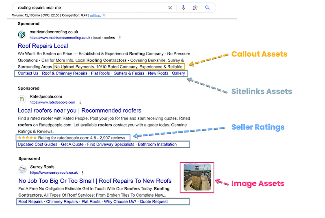This screenshot has height=218, width=325.
Task: Click the Sponsored label above the Surrey Roofs ad
Action: click(x=29, y=159)
